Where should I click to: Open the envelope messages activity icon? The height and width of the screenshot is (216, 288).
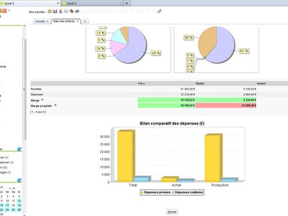[66, 11]
